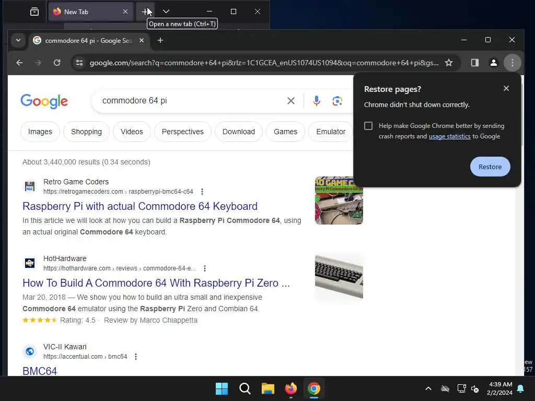This screenshot has height=401, width=535.
Task: Open the BMC64 result link
Action: pos(40,371)
